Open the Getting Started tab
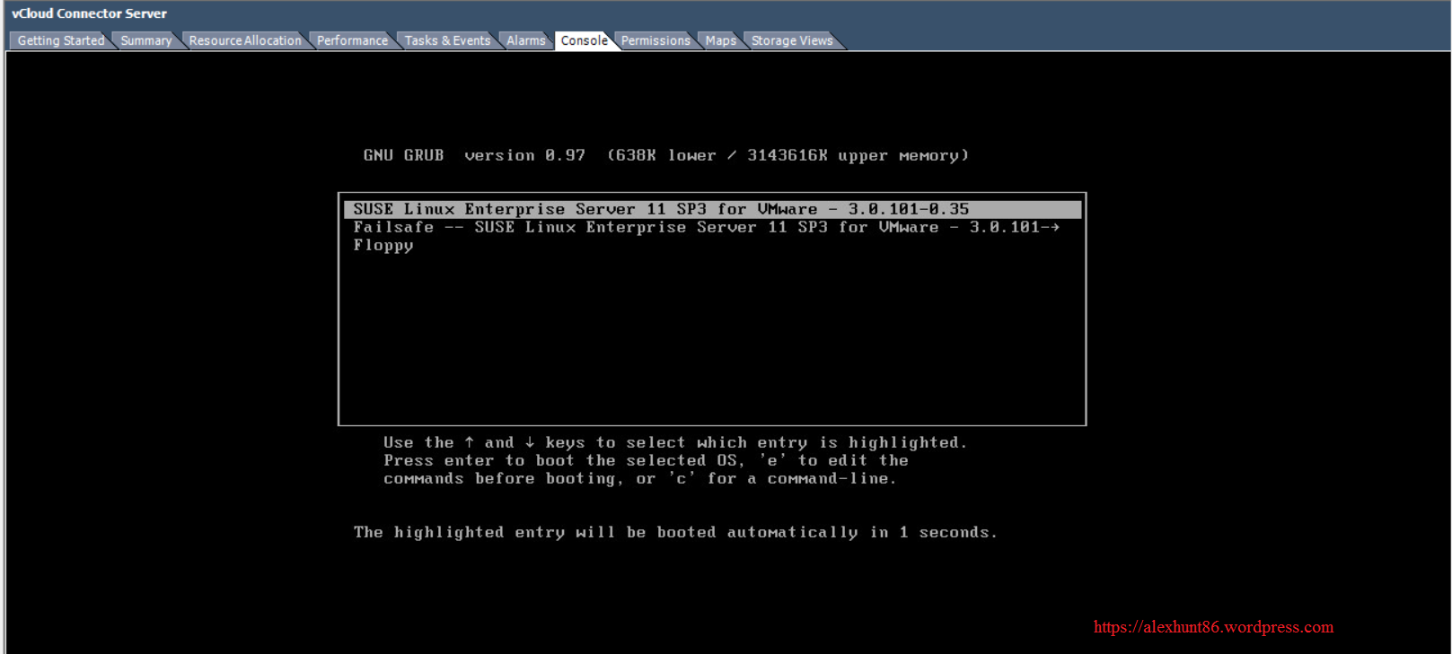Viewport: 1452px width, 654px height. (61, 40)
